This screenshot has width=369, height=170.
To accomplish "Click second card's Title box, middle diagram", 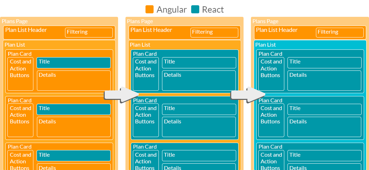I will coord(199,109).
